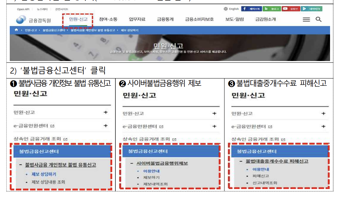Click 제보 상담내용 조회 item
The width and height of the screenshot is (344, 204).
(48, 182)
